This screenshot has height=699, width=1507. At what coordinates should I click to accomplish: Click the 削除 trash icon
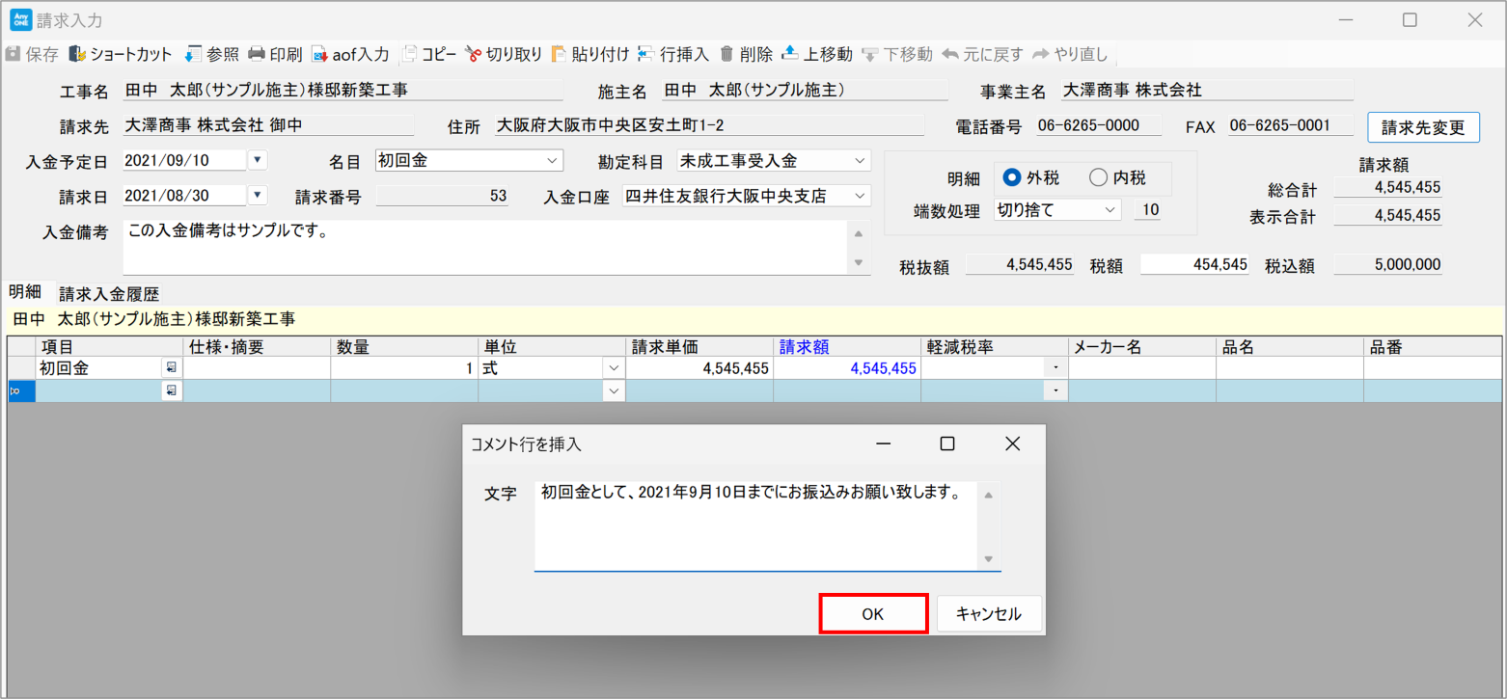[x=726, y=54]
